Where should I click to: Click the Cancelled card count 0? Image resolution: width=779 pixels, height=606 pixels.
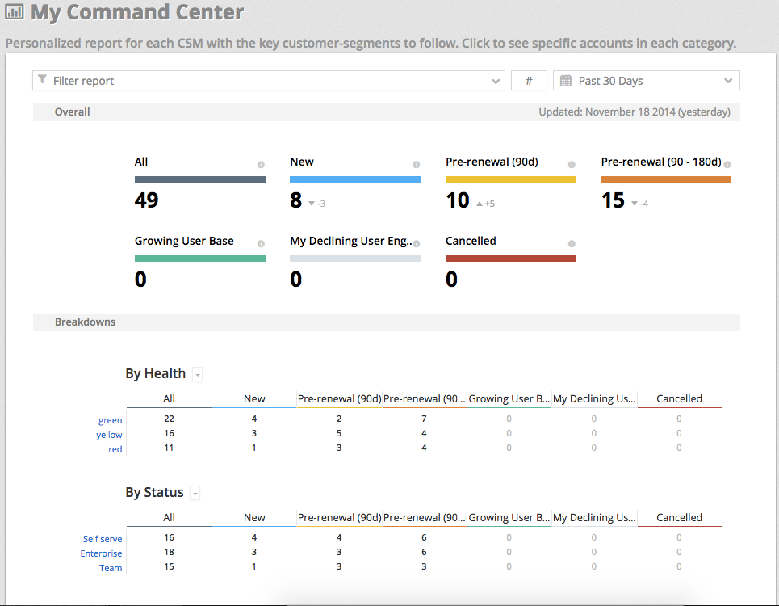(x=451, y=280)
